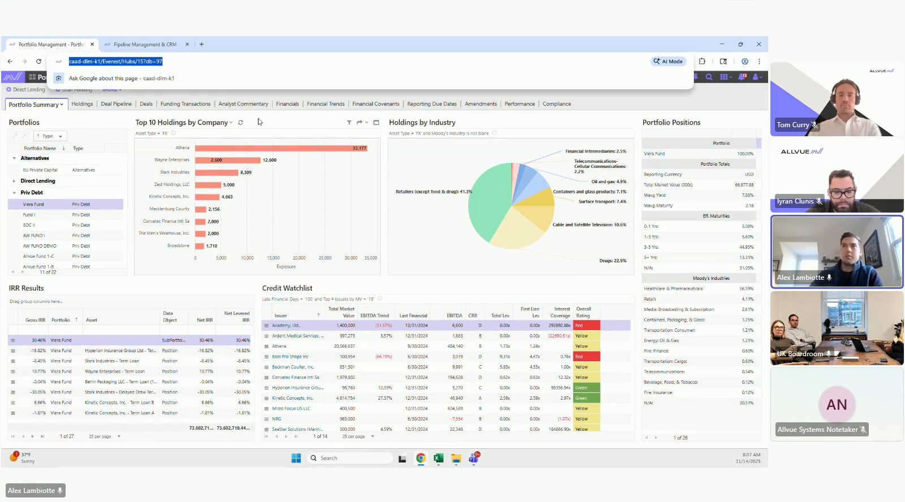Open IRR Results 25 per page dropdown
This screenshot has width=905, height=502.
(x=119, y=436)
